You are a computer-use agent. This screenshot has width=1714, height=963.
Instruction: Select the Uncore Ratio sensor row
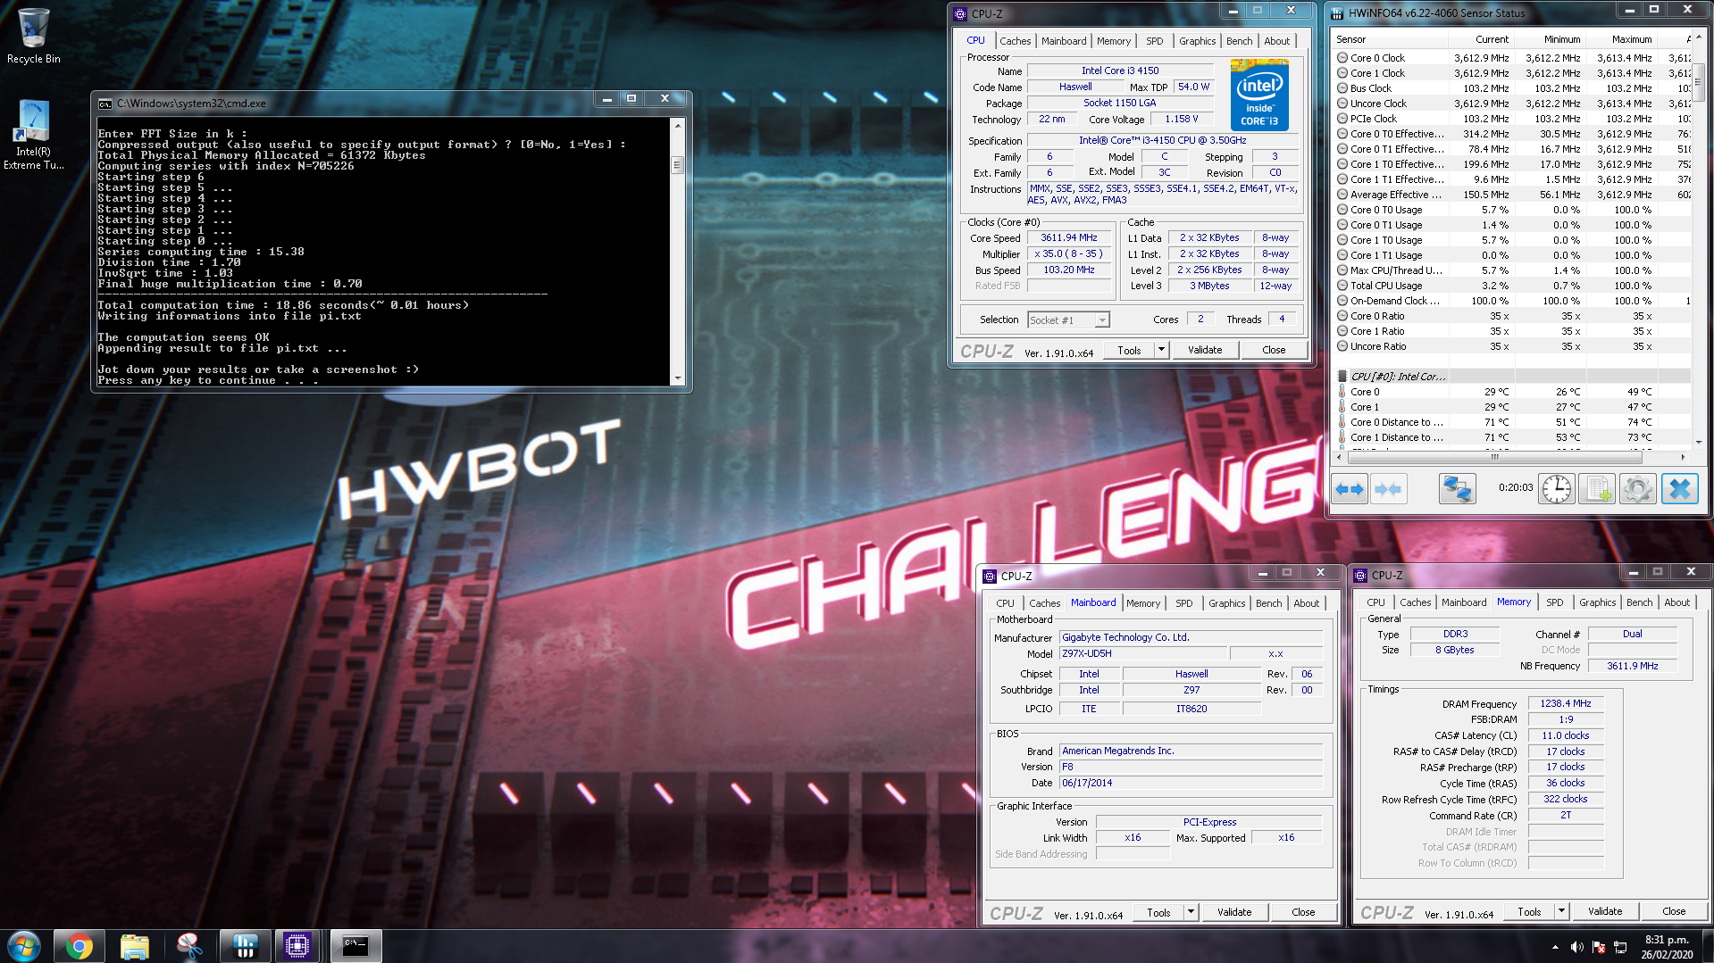(1512, 346)
